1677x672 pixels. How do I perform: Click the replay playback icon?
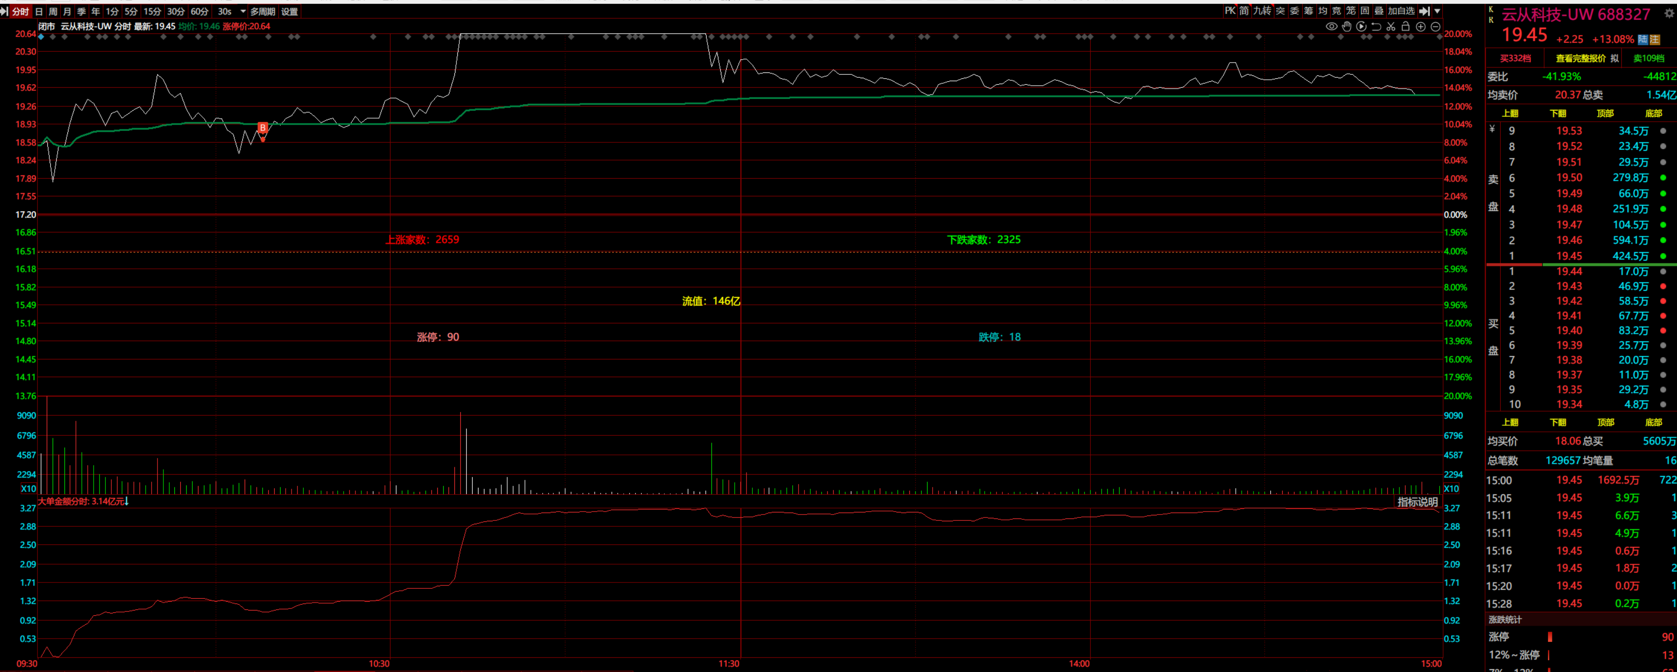(x=1361, y=27)
